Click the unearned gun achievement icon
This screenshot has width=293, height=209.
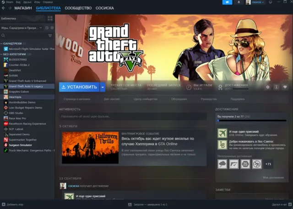point(234,164)
